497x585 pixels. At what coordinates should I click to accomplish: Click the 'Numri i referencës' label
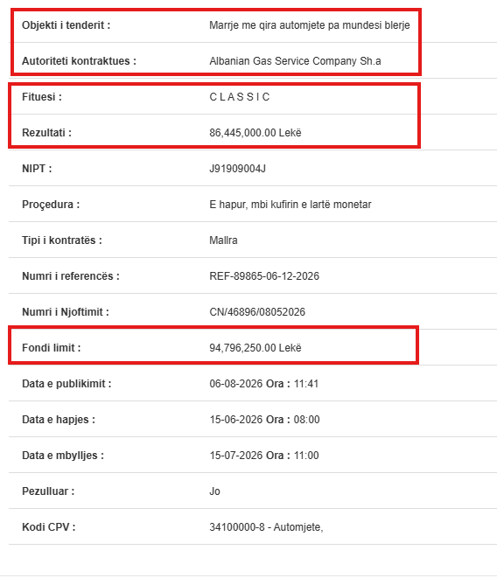(x=71, y=276)
